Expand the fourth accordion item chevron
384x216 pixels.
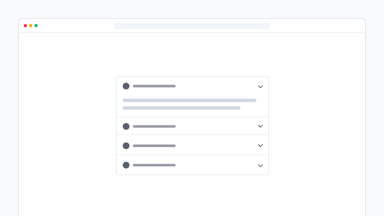pos(260,165)
